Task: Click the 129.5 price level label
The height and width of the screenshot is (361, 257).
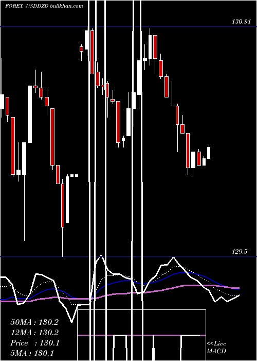Action: point(240,252)
